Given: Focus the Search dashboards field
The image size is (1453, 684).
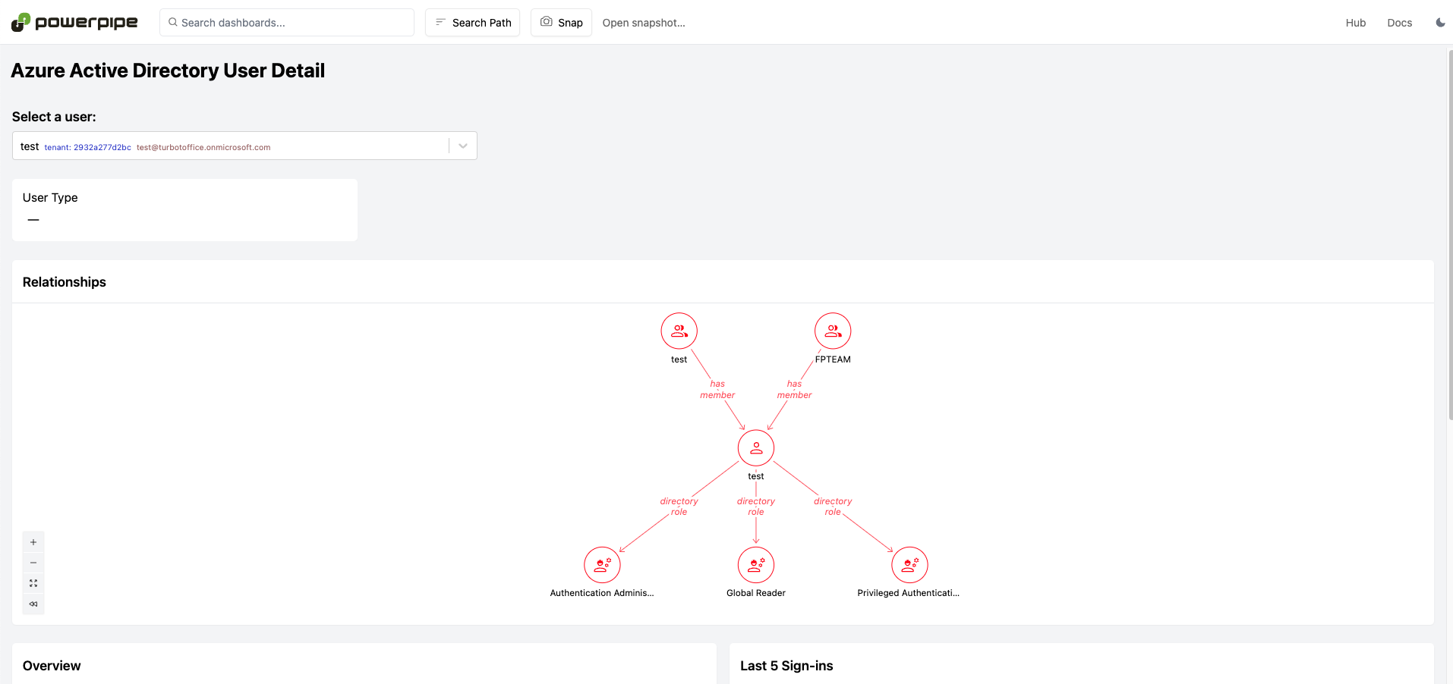Looking at the screenshot, I should click(x=287, y=23).
